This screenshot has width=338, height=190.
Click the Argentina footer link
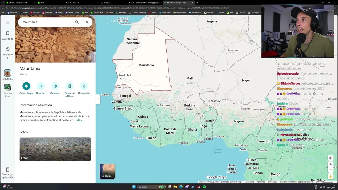(x=250, y=182)
